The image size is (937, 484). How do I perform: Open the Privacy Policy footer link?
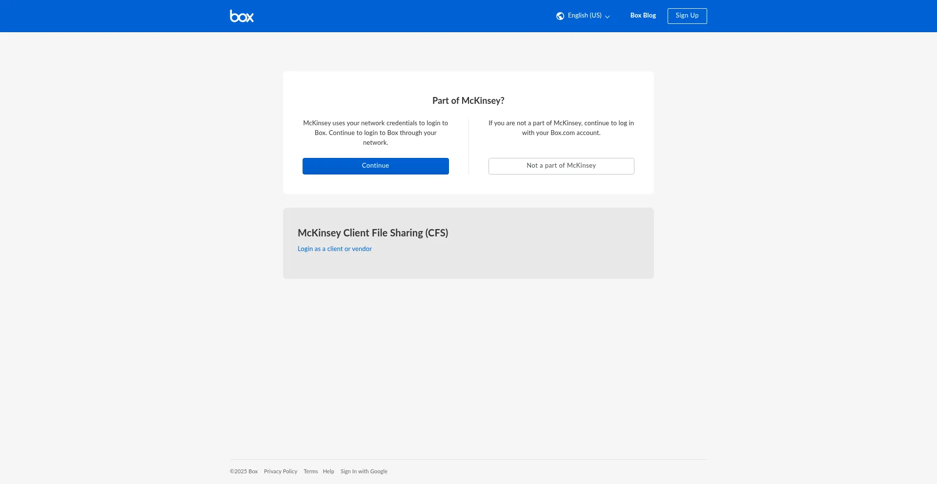280,471
